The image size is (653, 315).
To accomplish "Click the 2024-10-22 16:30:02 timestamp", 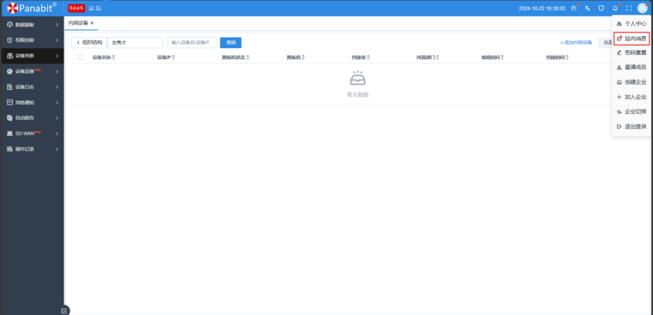I will tap(542, 8).
